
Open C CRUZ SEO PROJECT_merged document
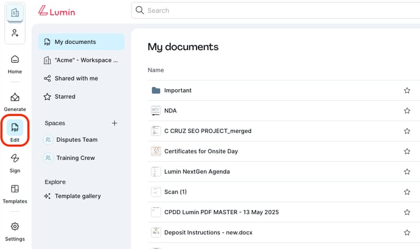(208, 131)
